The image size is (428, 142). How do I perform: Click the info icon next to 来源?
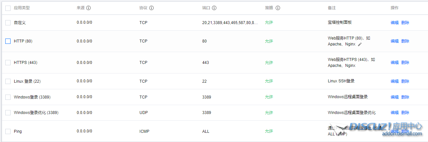pos(88,8)
